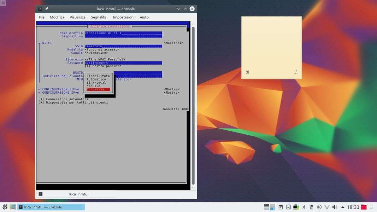Open the Wi-Fi network tray icon
The height and width of the screenshot is (212, 377).
(327, 207)
